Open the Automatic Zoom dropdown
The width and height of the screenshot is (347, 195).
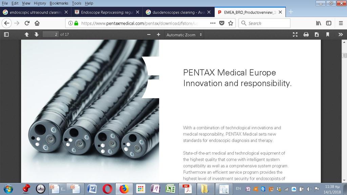pos(184,35)
